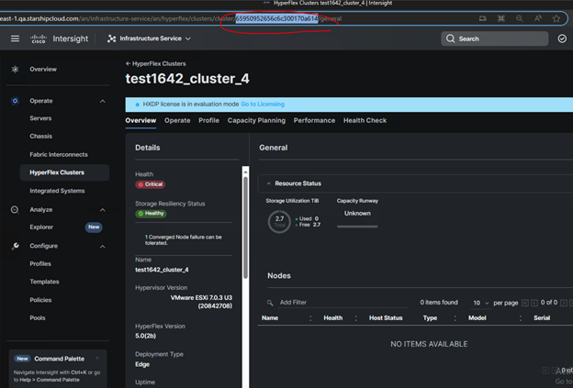Click the Go to Licensing link
573x388 pixels.
263,104
